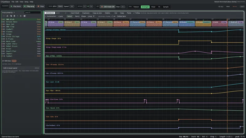
Task: Click the Step value field
Action: (123, 7)
